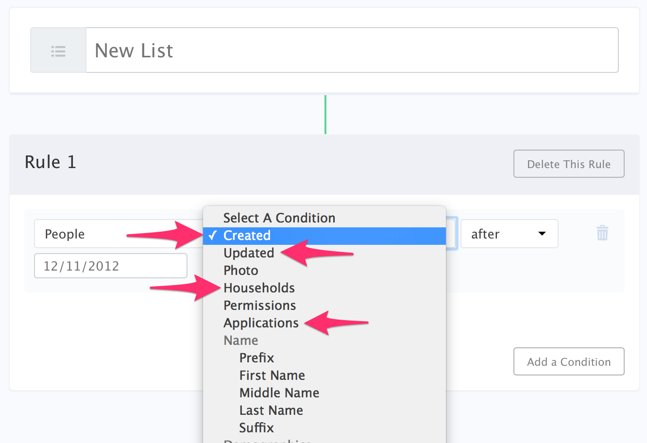647x443 pixels.
Task: Select Households in the condition list
Action: (259, 288)
